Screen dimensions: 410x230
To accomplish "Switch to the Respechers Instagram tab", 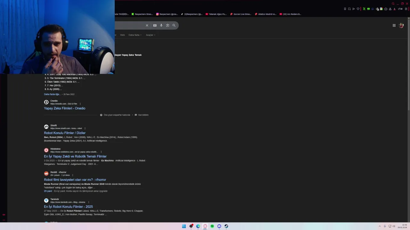I will point(167,14).
